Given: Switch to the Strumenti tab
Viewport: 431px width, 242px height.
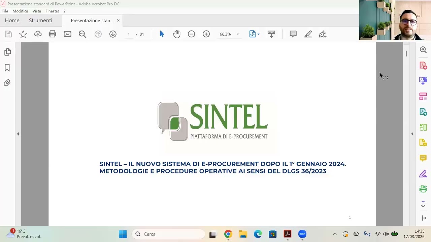Looking at the screenshot, I should click(40, 21).
